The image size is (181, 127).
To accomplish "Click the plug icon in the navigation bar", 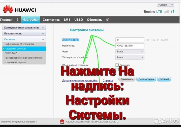I will (x=108, y=20).
